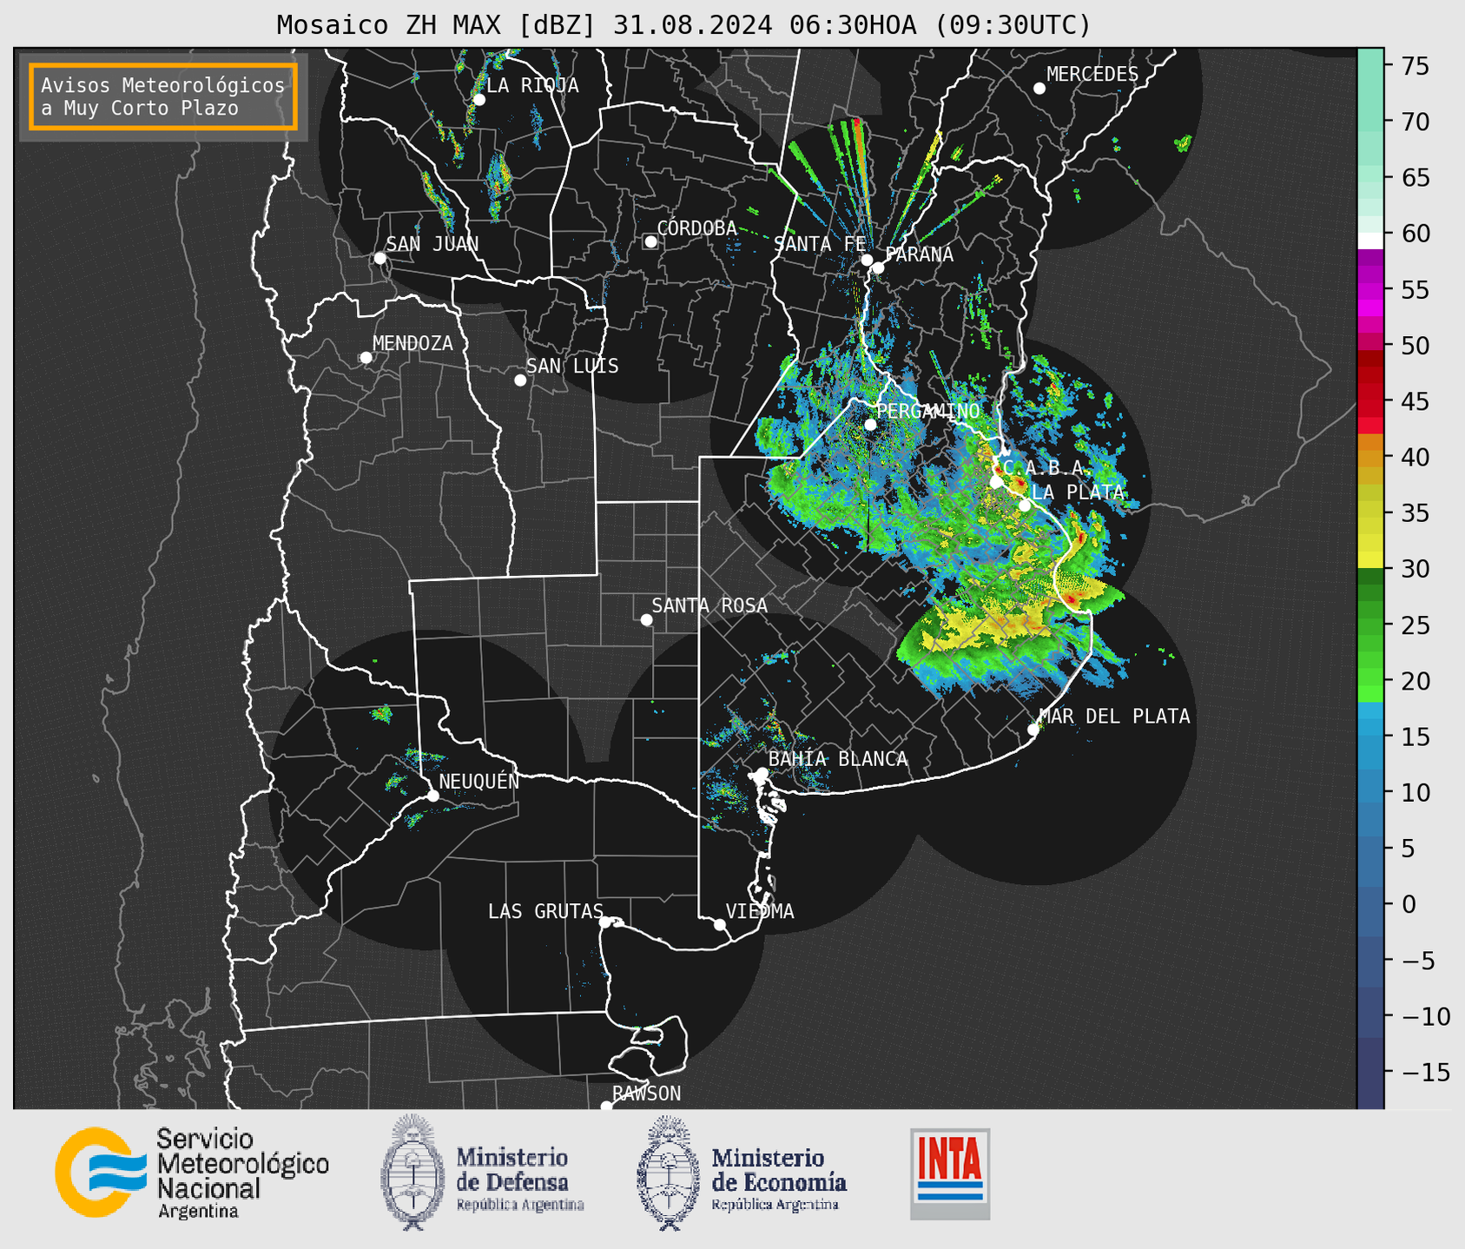Select the SANTA FE city marker
1465x1249 pixels.
pos(867,260)
